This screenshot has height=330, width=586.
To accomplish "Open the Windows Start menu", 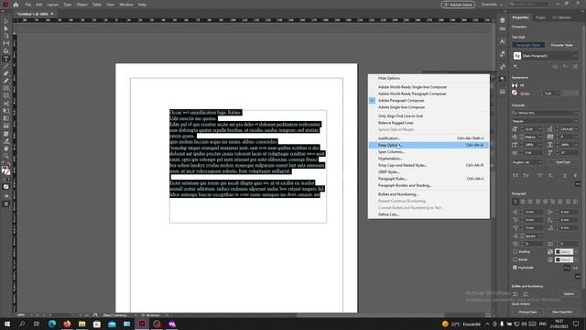I will click(x=6, y=324).
